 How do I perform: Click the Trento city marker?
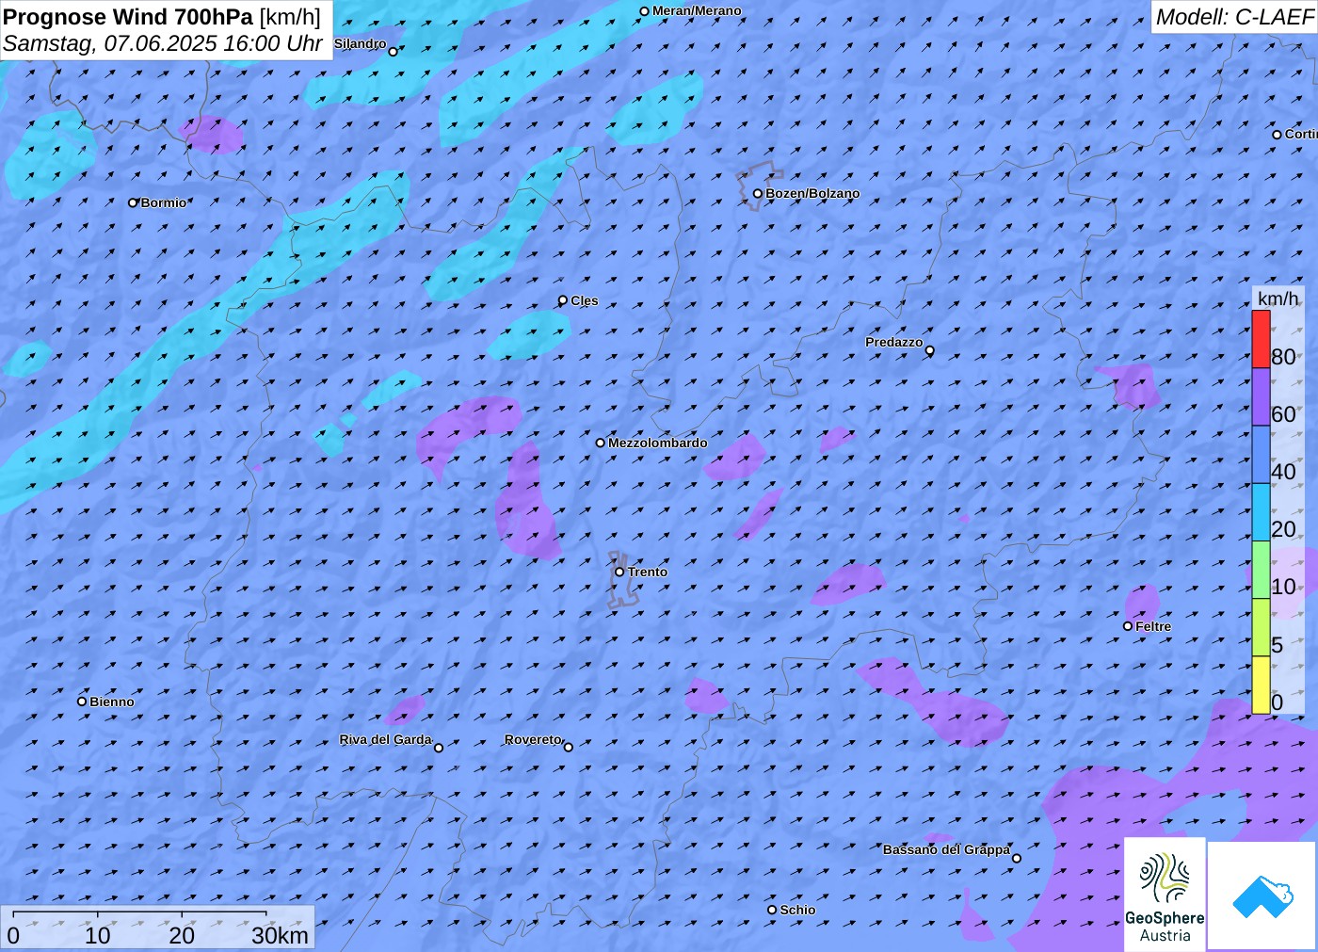click(619, 572)
